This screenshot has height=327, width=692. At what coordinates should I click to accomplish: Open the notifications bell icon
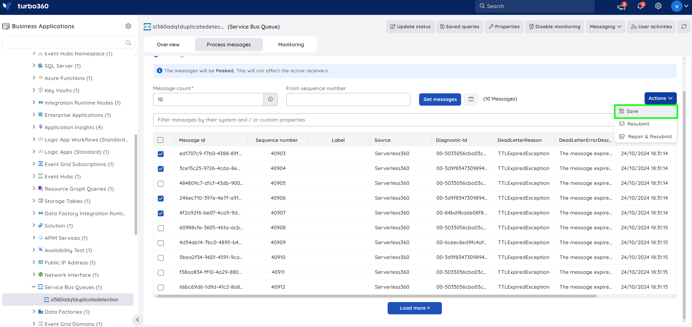click(640, 6)
